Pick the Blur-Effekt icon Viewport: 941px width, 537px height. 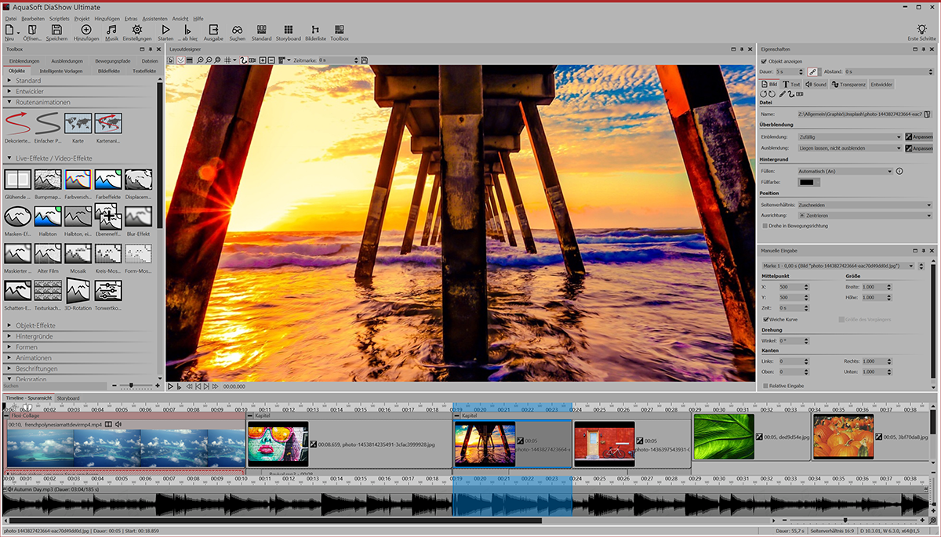138,216
